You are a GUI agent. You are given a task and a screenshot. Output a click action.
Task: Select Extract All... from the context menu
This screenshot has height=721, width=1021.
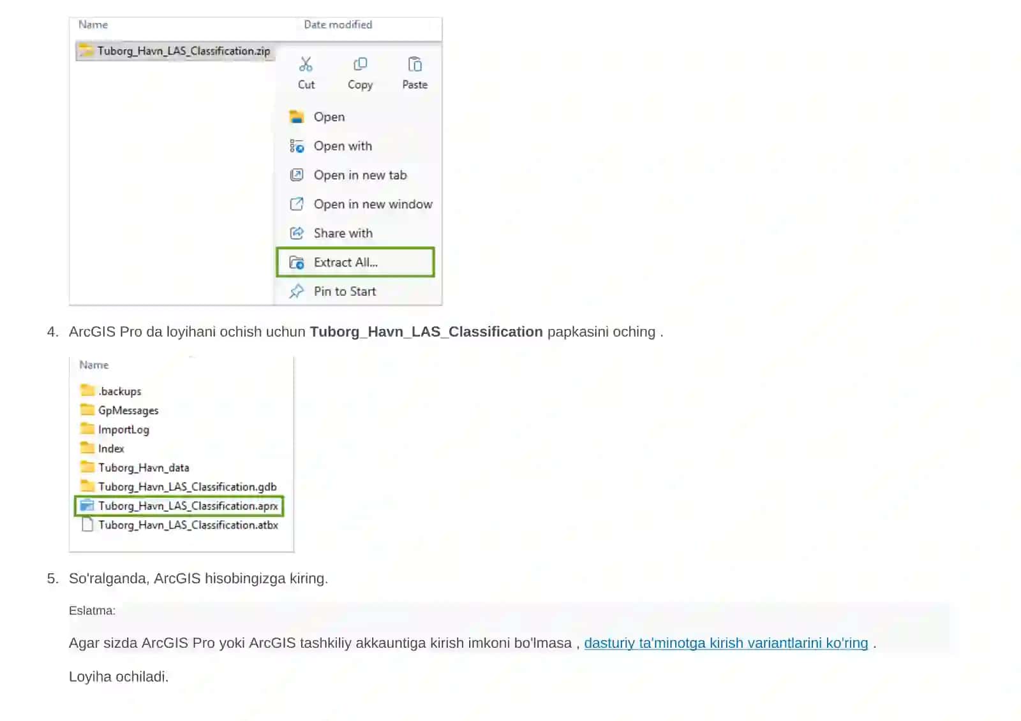click(x=355, y=262)
